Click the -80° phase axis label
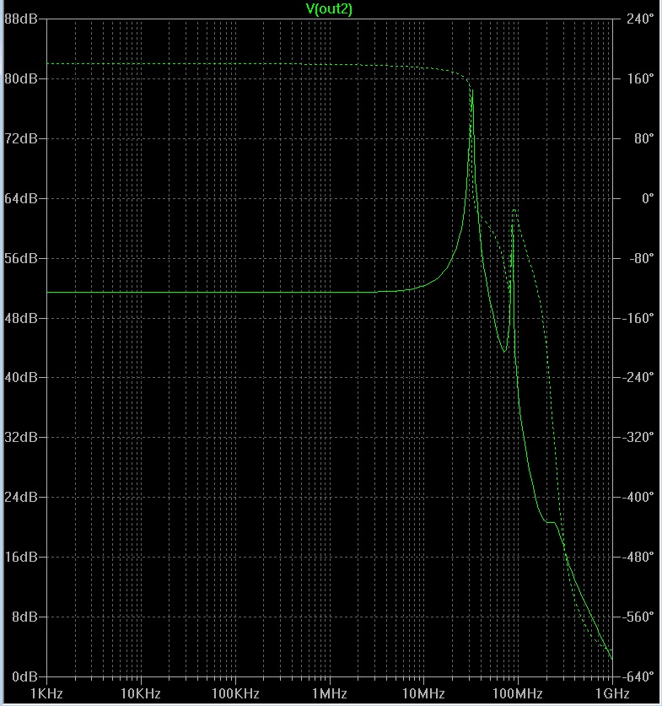The image size is (662, 706). click(641, 258)
